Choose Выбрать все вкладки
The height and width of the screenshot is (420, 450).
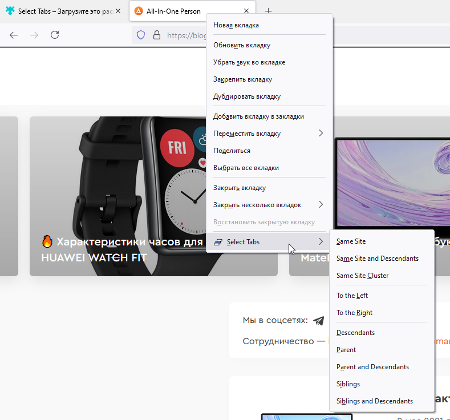269,168
